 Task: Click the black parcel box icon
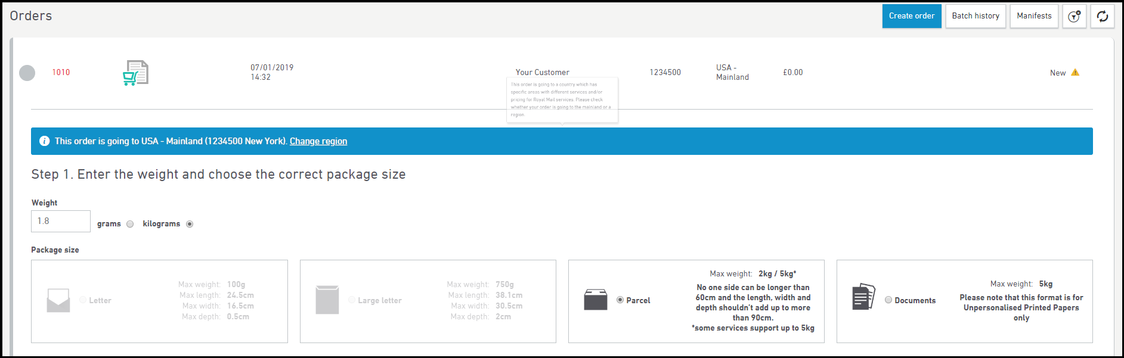[x=595, y=300]
